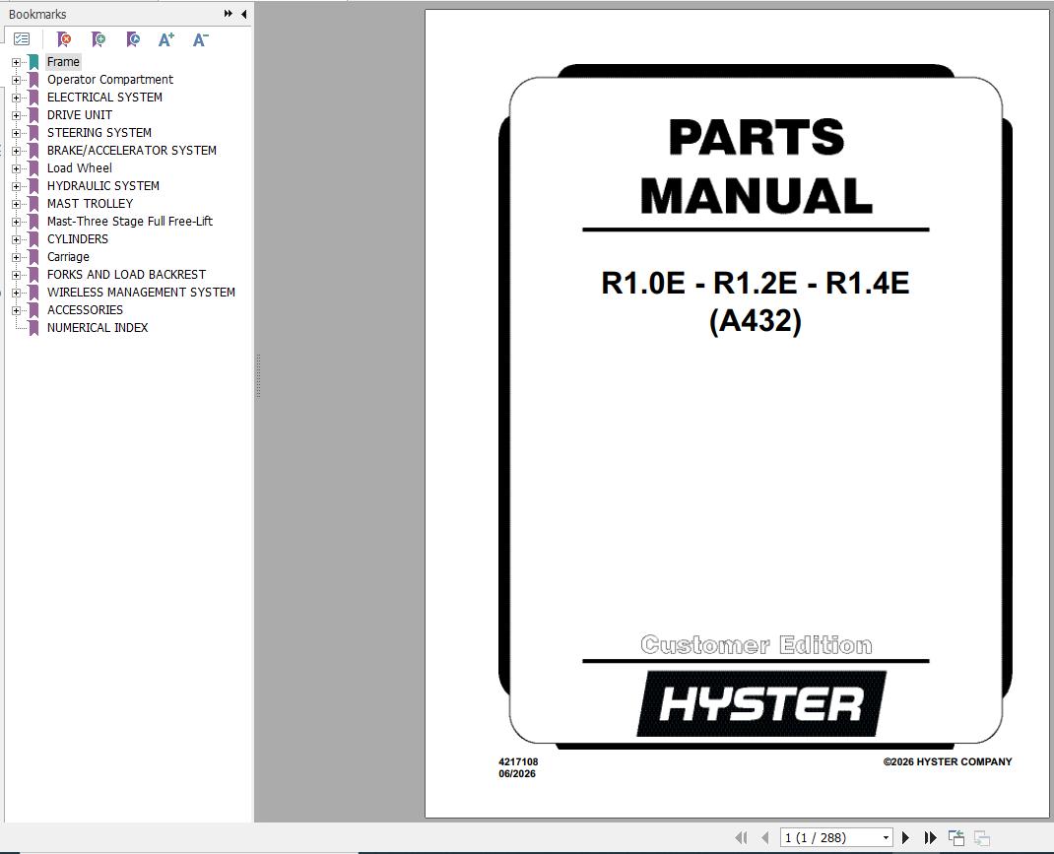Expand the CYLINDERS bookmark
The image size is (1054, 854).
(16, 240)
